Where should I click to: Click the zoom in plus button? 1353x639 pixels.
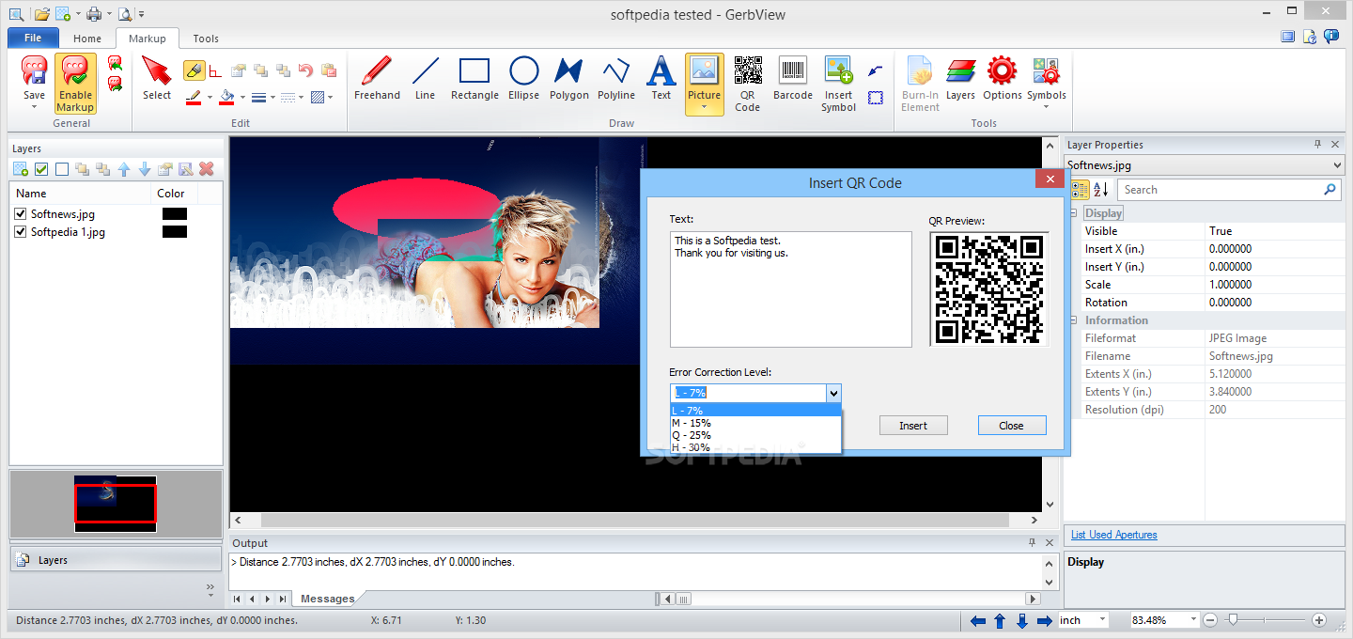(x=1319, y=620)
